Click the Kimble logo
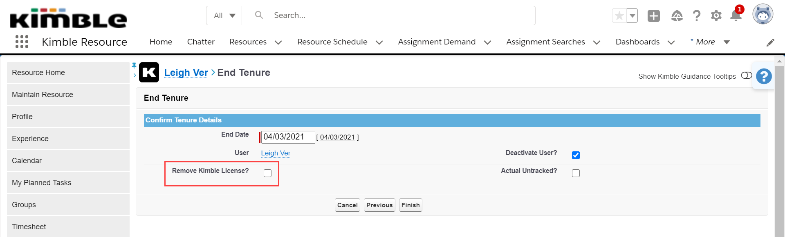 tap(68, 18)
